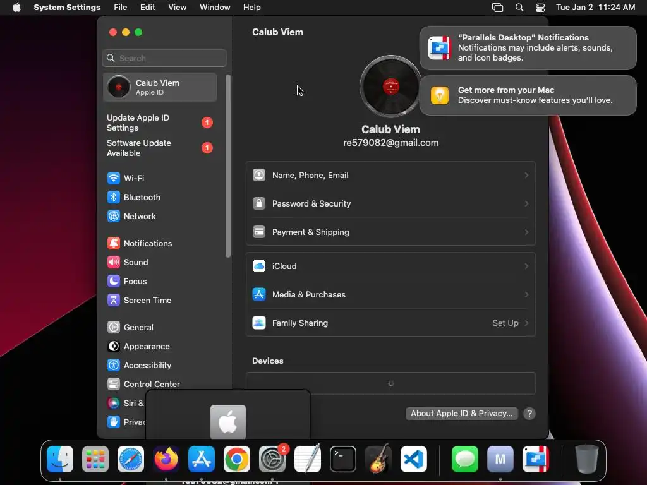Open the Help menu

[x=251, y=8]
